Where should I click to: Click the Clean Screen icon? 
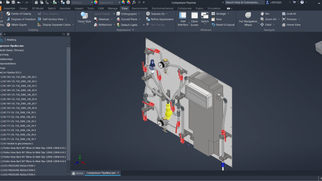[x=194, y=16]
